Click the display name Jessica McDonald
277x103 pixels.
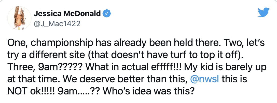pyautogui.click(x=67, y=14)
